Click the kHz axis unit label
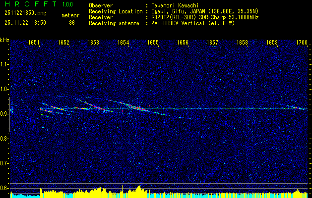312x198 pixels. (4, 40)
